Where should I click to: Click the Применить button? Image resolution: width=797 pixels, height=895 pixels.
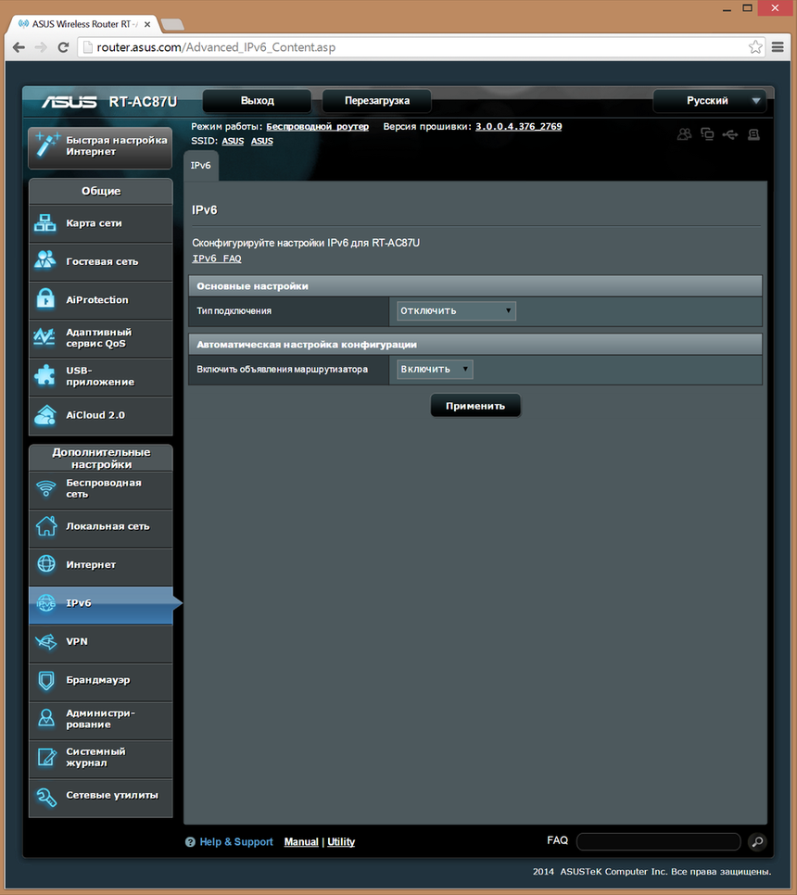(474, 405)
